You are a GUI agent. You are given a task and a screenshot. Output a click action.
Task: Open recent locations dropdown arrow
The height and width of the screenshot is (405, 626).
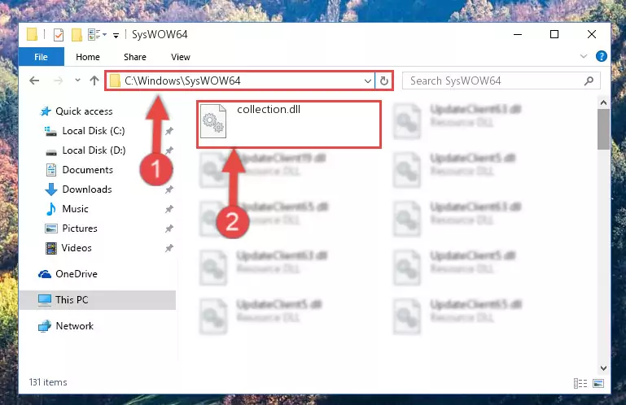[x=77, y=81]
